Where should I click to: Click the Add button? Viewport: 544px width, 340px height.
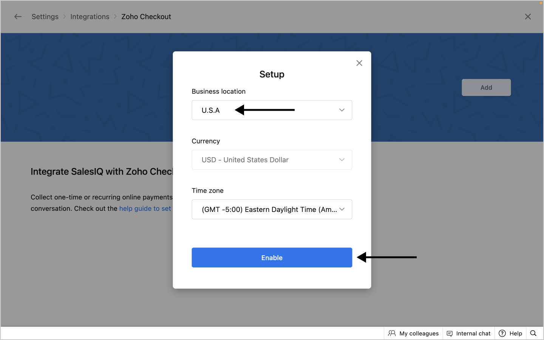pos(486,87)
